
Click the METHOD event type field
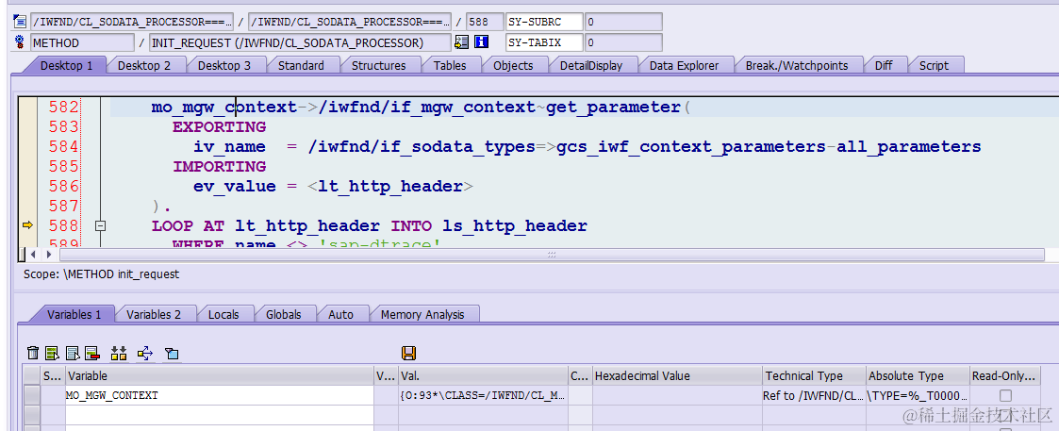click(x=82, y=42)
